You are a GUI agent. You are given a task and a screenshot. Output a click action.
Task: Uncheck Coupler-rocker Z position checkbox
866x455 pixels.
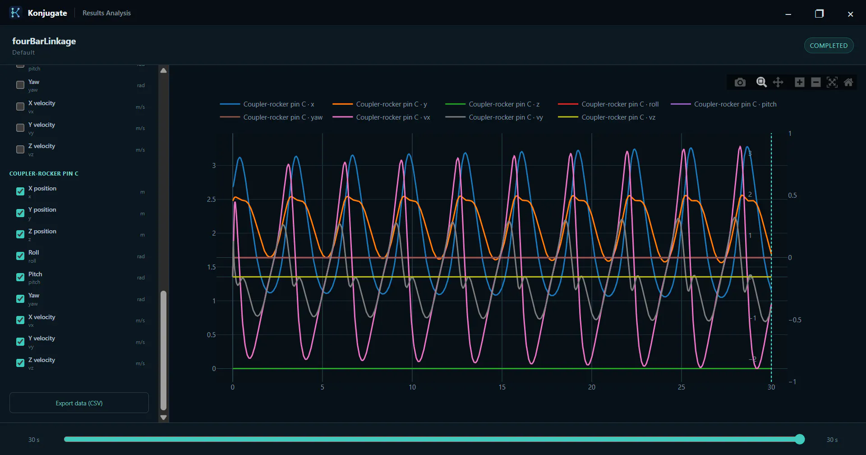click(x=20, y=234)
